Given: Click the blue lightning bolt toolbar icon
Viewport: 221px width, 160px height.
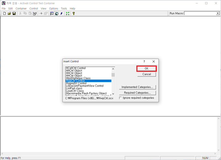Looking at the screenshot, I should click(62, 13).
